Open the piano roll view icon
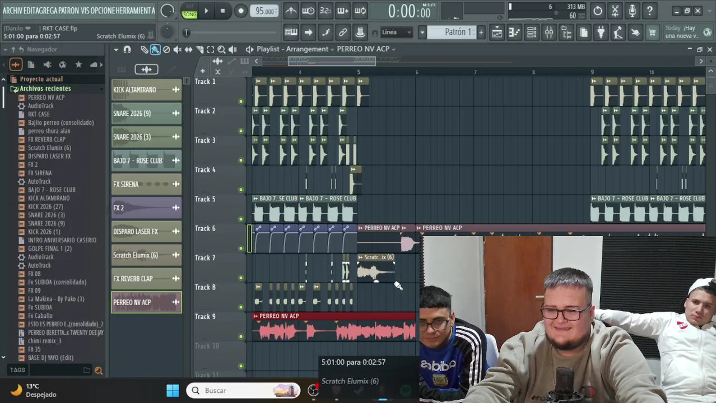This screenshot has width=716, height=403. (x=514, y=32)
